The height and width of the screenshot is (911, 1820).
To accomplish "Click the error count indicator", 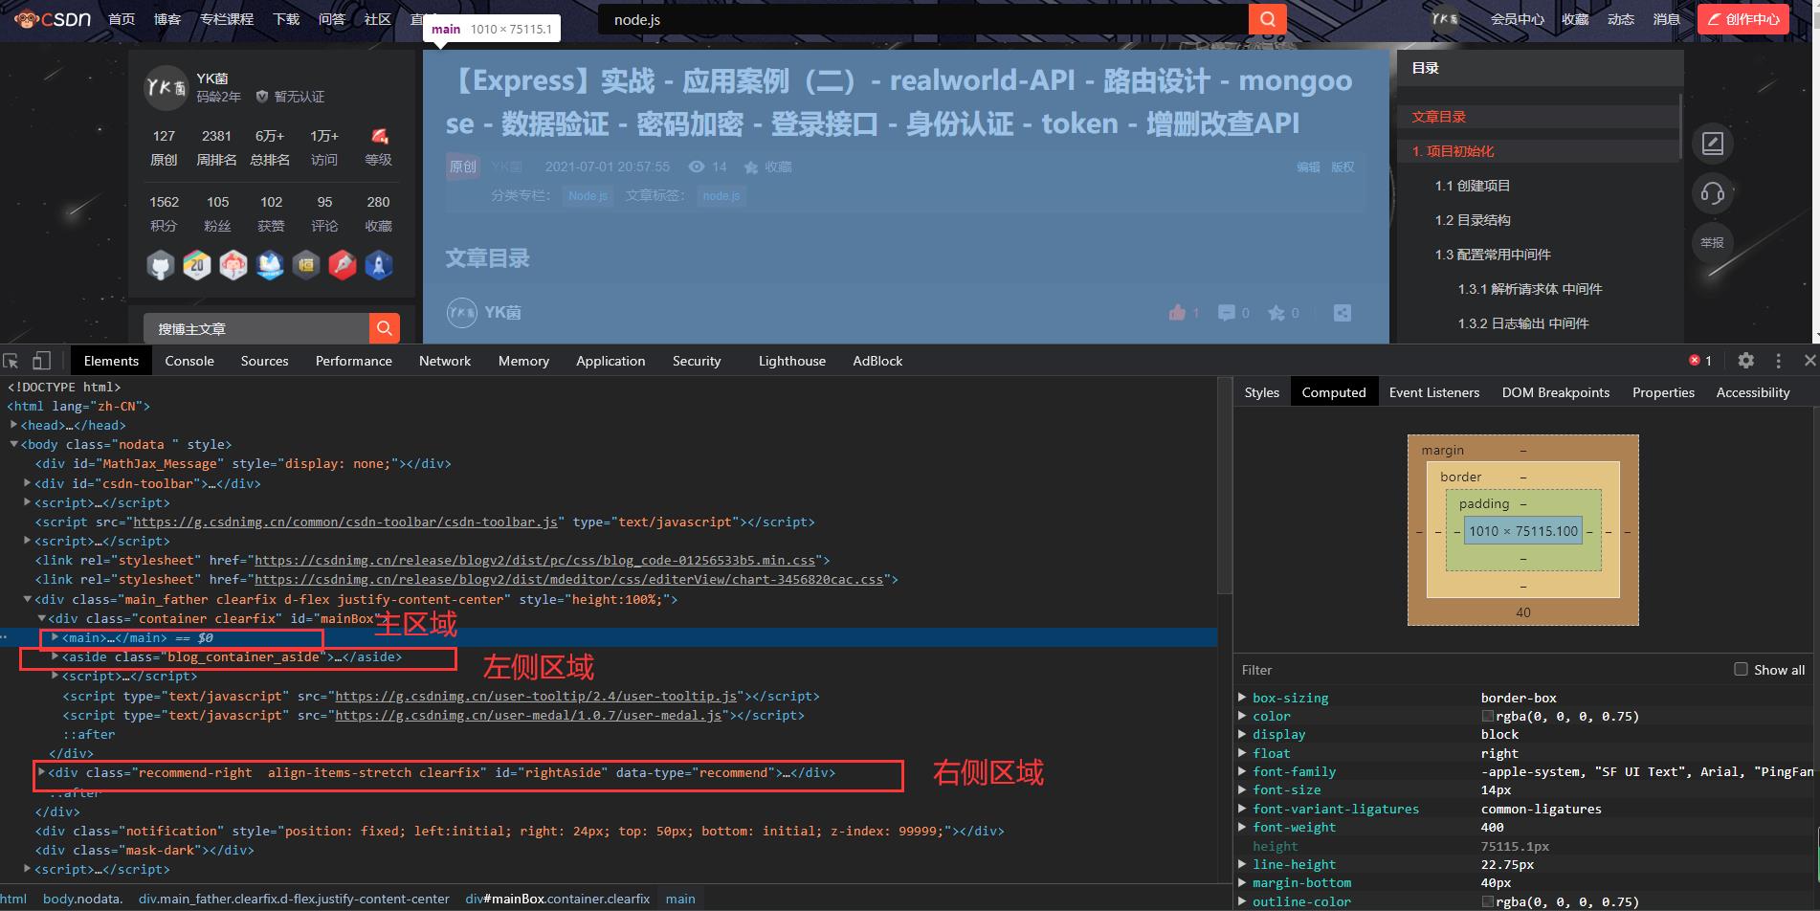I will point(1700,361).
